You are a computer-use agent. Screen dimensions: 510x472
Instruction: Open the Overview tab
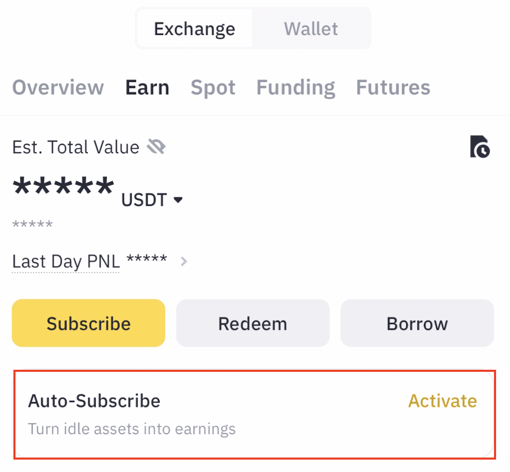(x=58, y=88)
